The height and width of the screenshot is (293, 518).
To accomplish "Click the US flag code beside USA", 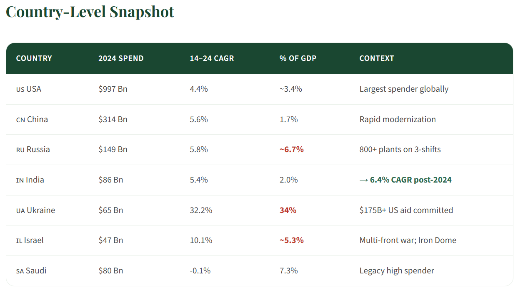I will (20, 90).
